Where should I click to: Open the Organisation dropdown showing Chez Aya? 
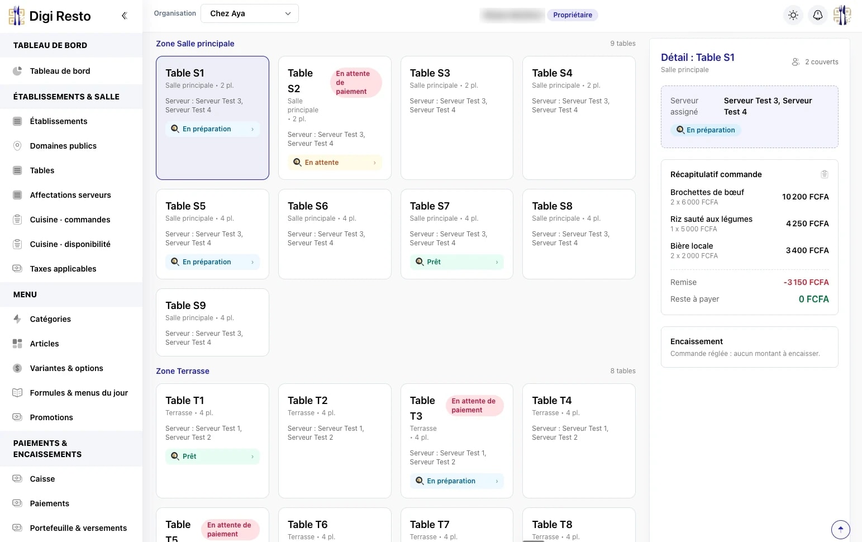[250, 13]
